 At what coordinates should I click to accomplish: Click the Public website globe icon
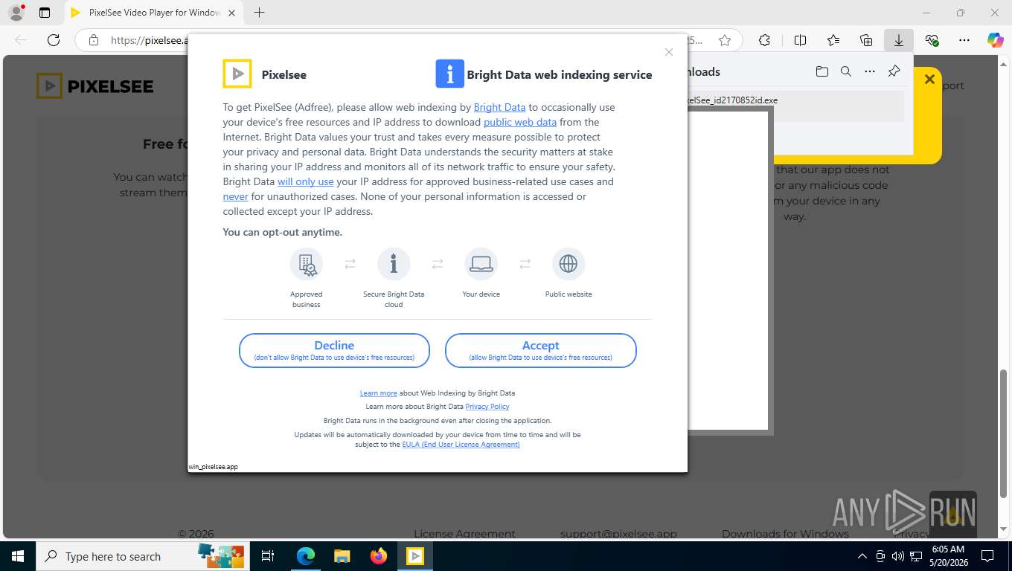pyautogui.click(x=569, y=264)
